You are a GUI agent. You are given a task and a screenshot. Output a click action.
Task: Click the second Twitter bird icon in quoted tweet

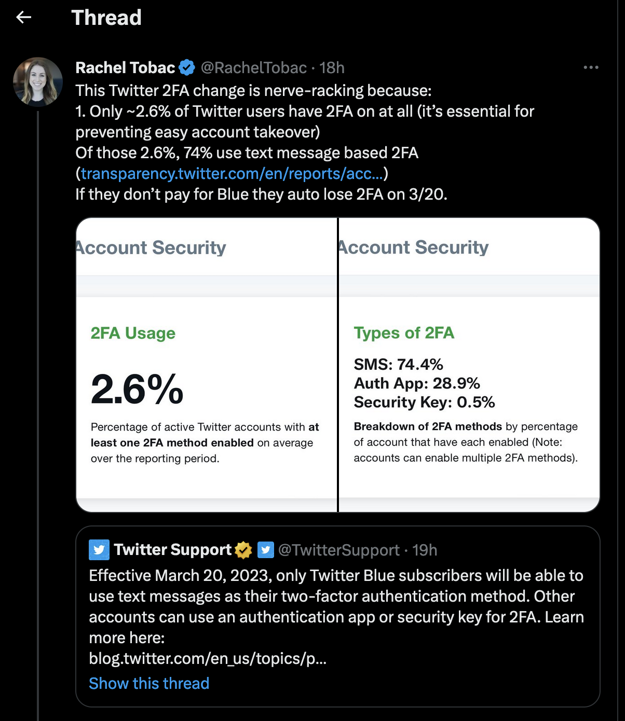pos(266,550)
